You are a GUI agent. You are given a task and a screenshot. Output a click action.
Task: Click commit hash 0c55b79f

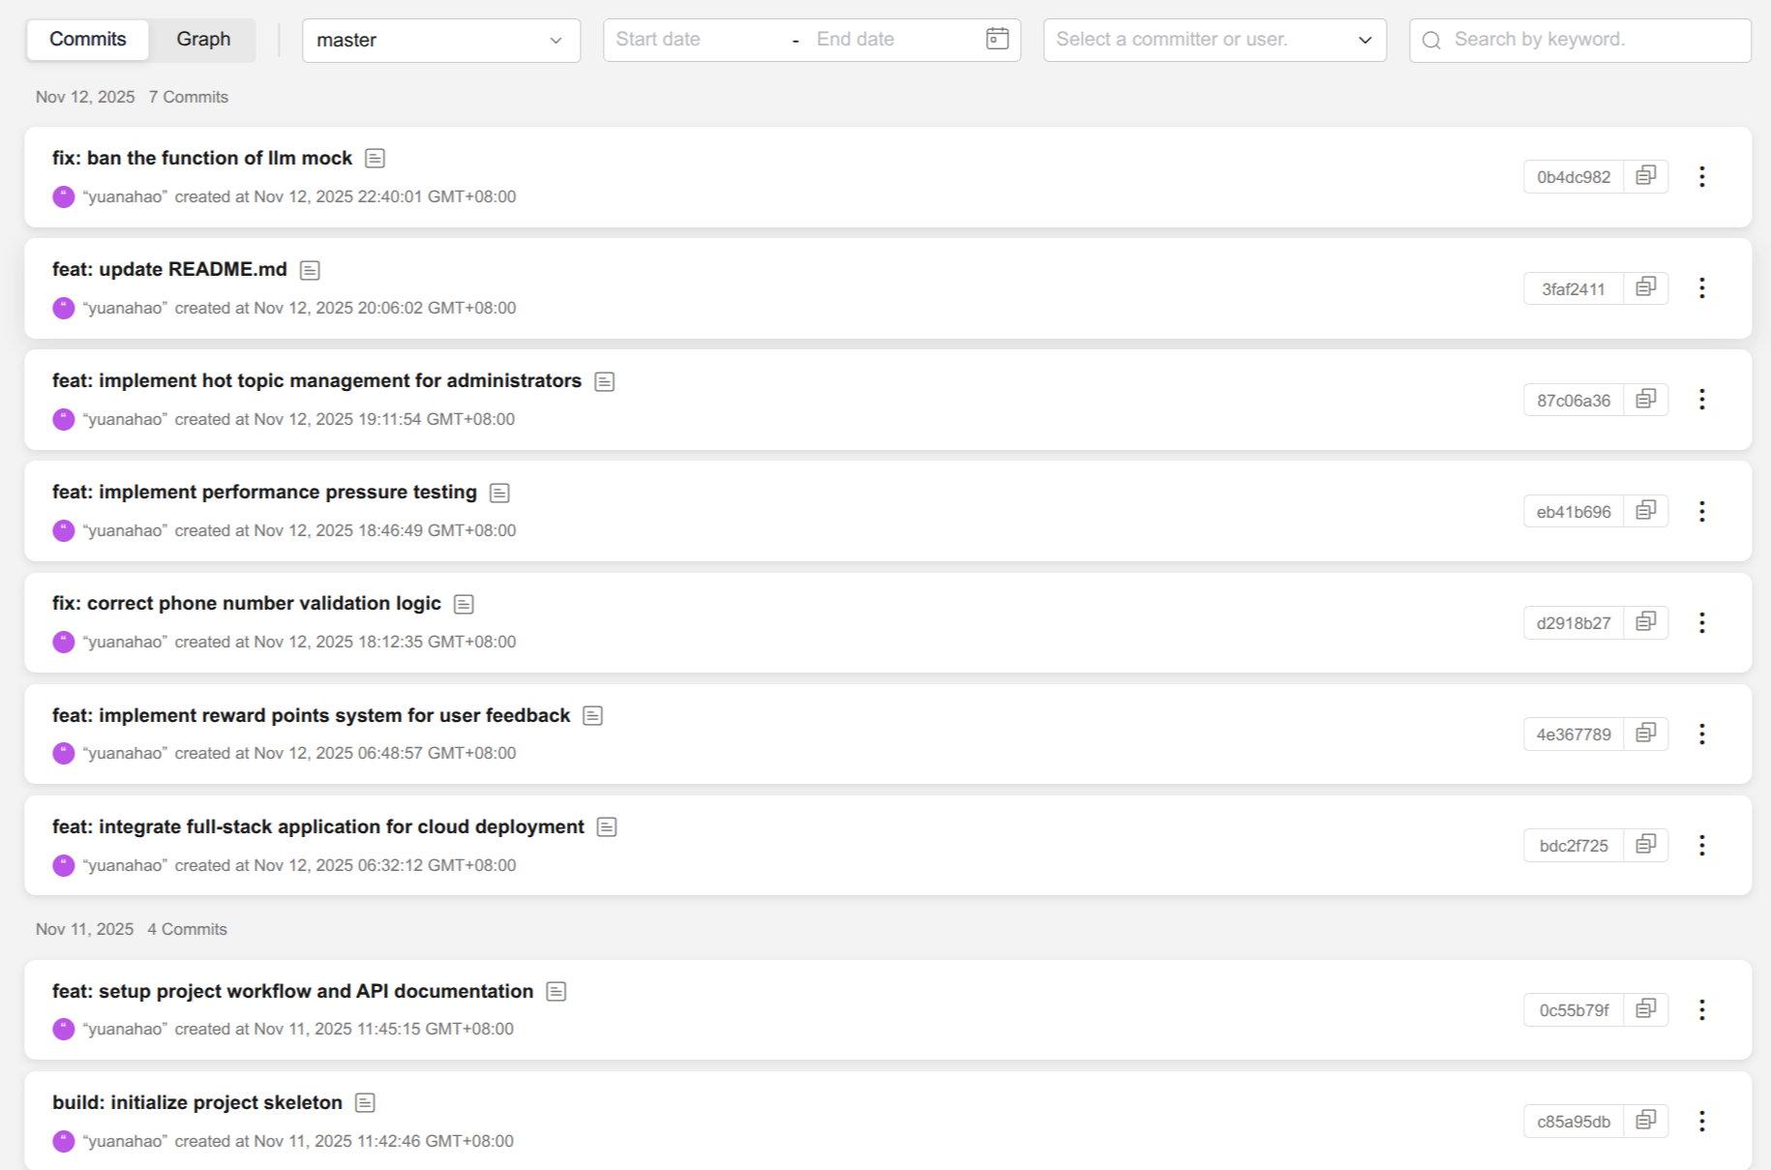[1574, 1009]
